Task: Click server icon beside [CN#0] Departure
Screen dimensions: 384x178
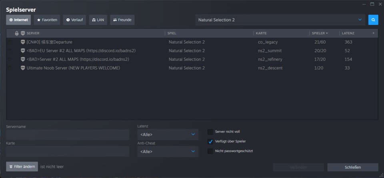Action: pos(23,42)
